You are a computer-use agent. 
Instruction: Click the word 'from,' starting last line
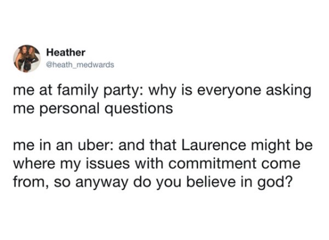(x=32, y=182)
